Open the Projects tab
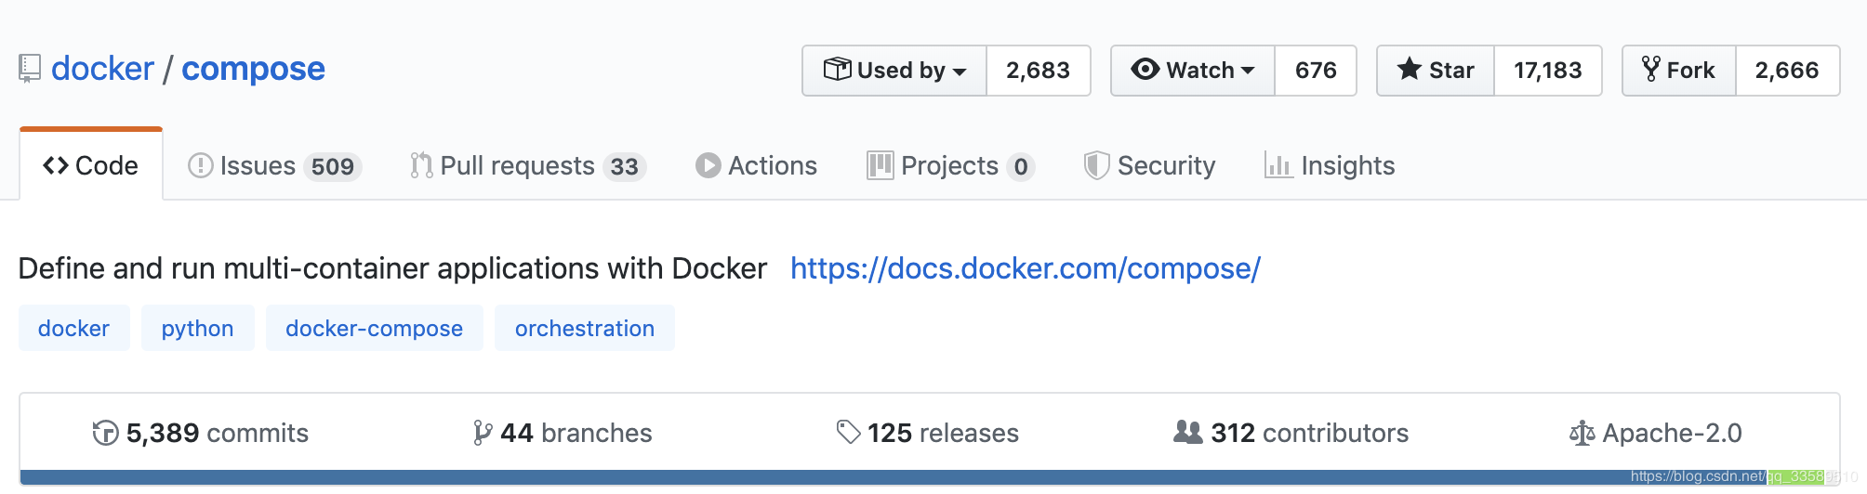This screenshot has height=494, width=1867. point(950,165)
